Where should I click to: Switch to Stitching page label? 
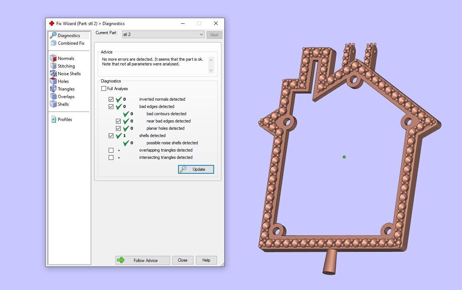[x=66, y=66]
